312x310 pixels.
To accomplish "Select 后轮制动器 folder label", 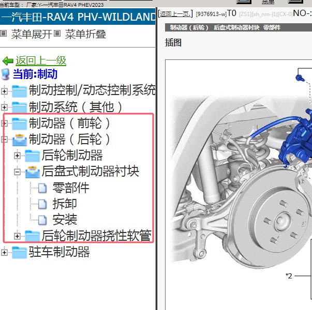I will tap(72, 155).
